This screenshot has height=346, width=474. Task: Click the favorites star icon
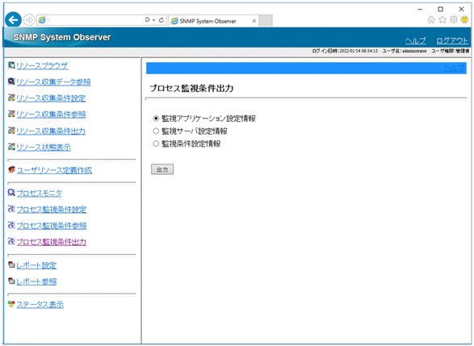click(x=443, y=20)
